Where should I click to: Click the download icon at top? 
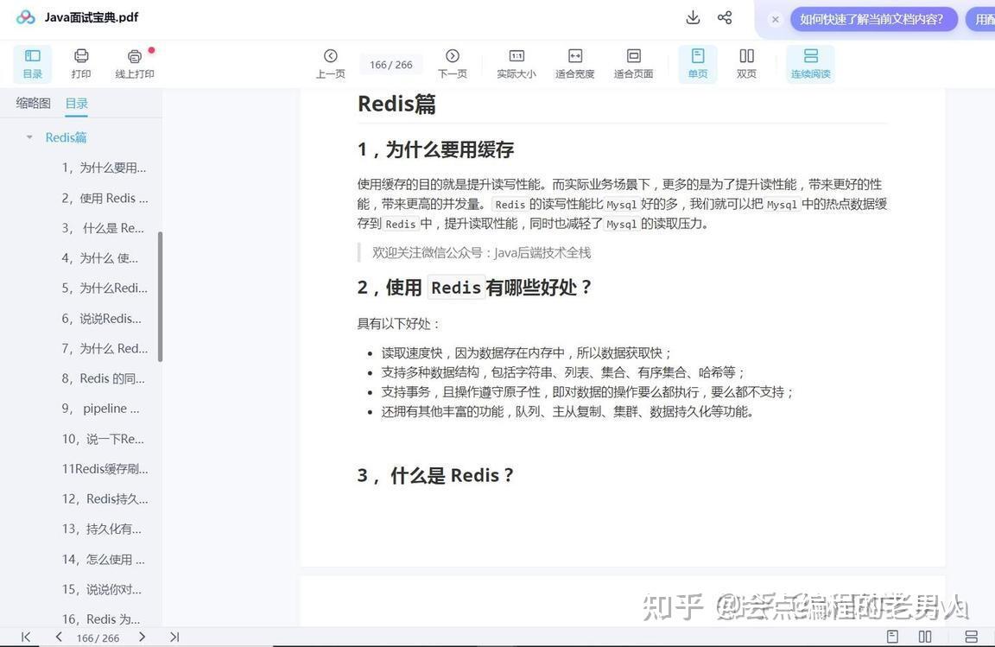[692, 16]
